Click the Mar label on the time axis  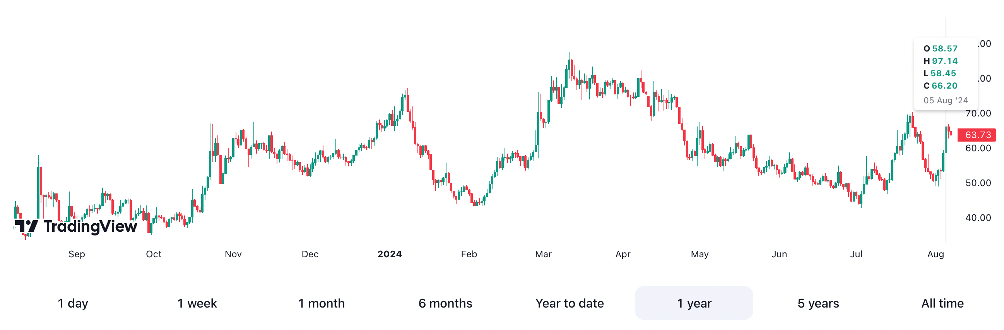543,254
